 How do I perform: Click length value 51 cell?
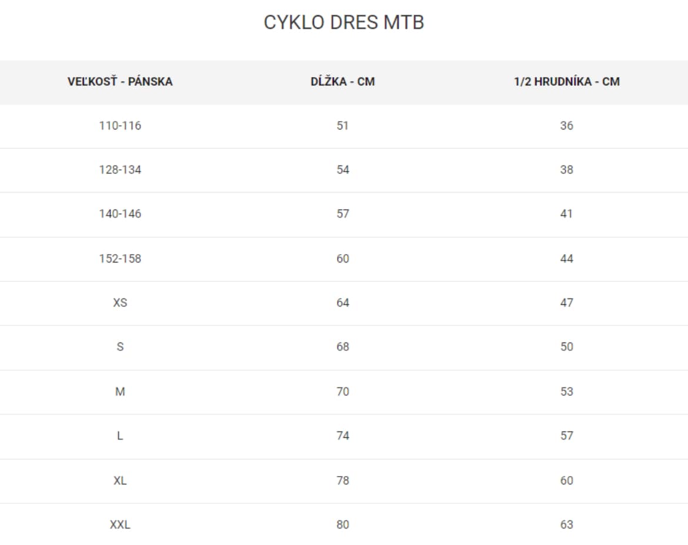pos(343,125)
